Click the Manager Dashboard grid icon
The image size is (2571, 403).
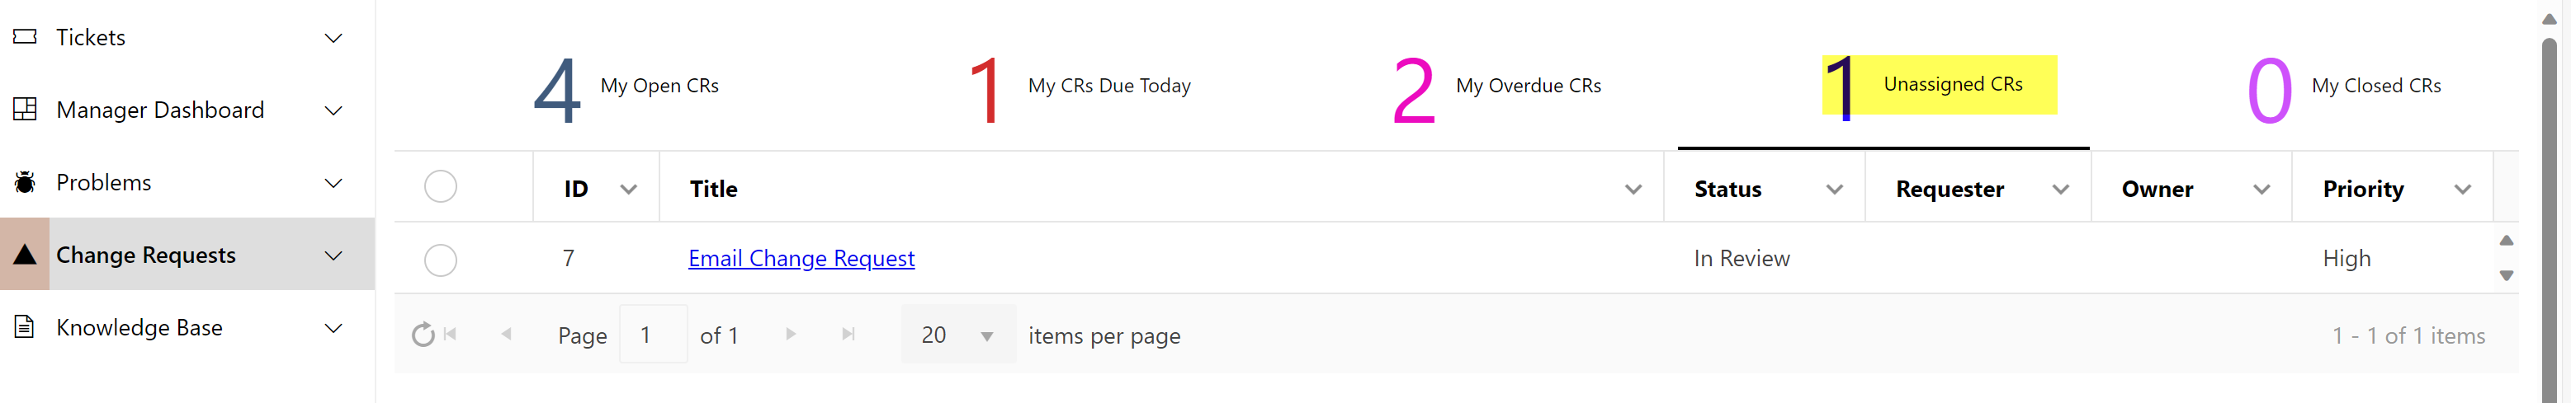coord(25,110)
